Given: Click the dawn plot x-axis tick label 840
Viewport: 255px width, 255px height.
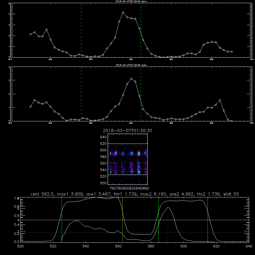Looking at the screenshot, I should pos(131,59).
